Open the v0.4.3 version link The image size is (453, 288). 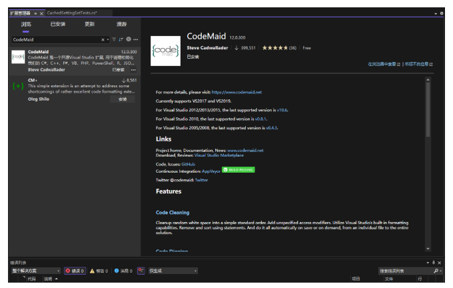tap(272, 128)
